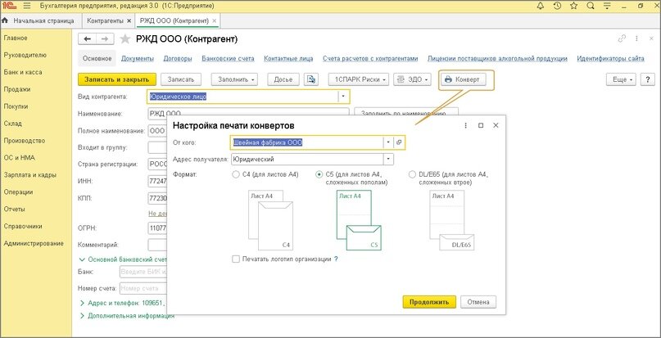Close the Контрагенты tab

(129, 20)
